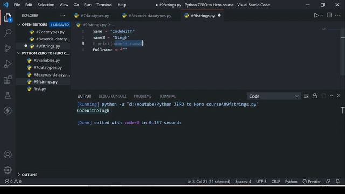Screen dimensions: 345x194
Task: Open the Manage gear settings icon
Action: pyautogui.click(x=8, y=170)
